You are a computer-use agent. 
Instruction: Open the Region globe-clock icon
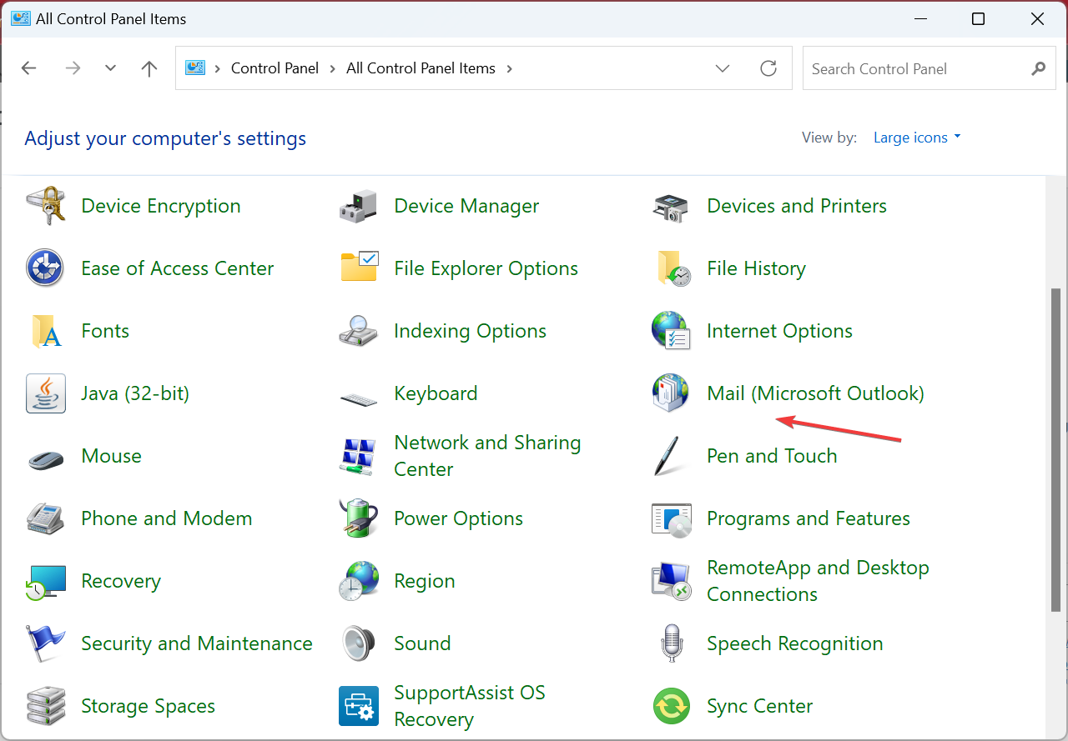(359, 581)
